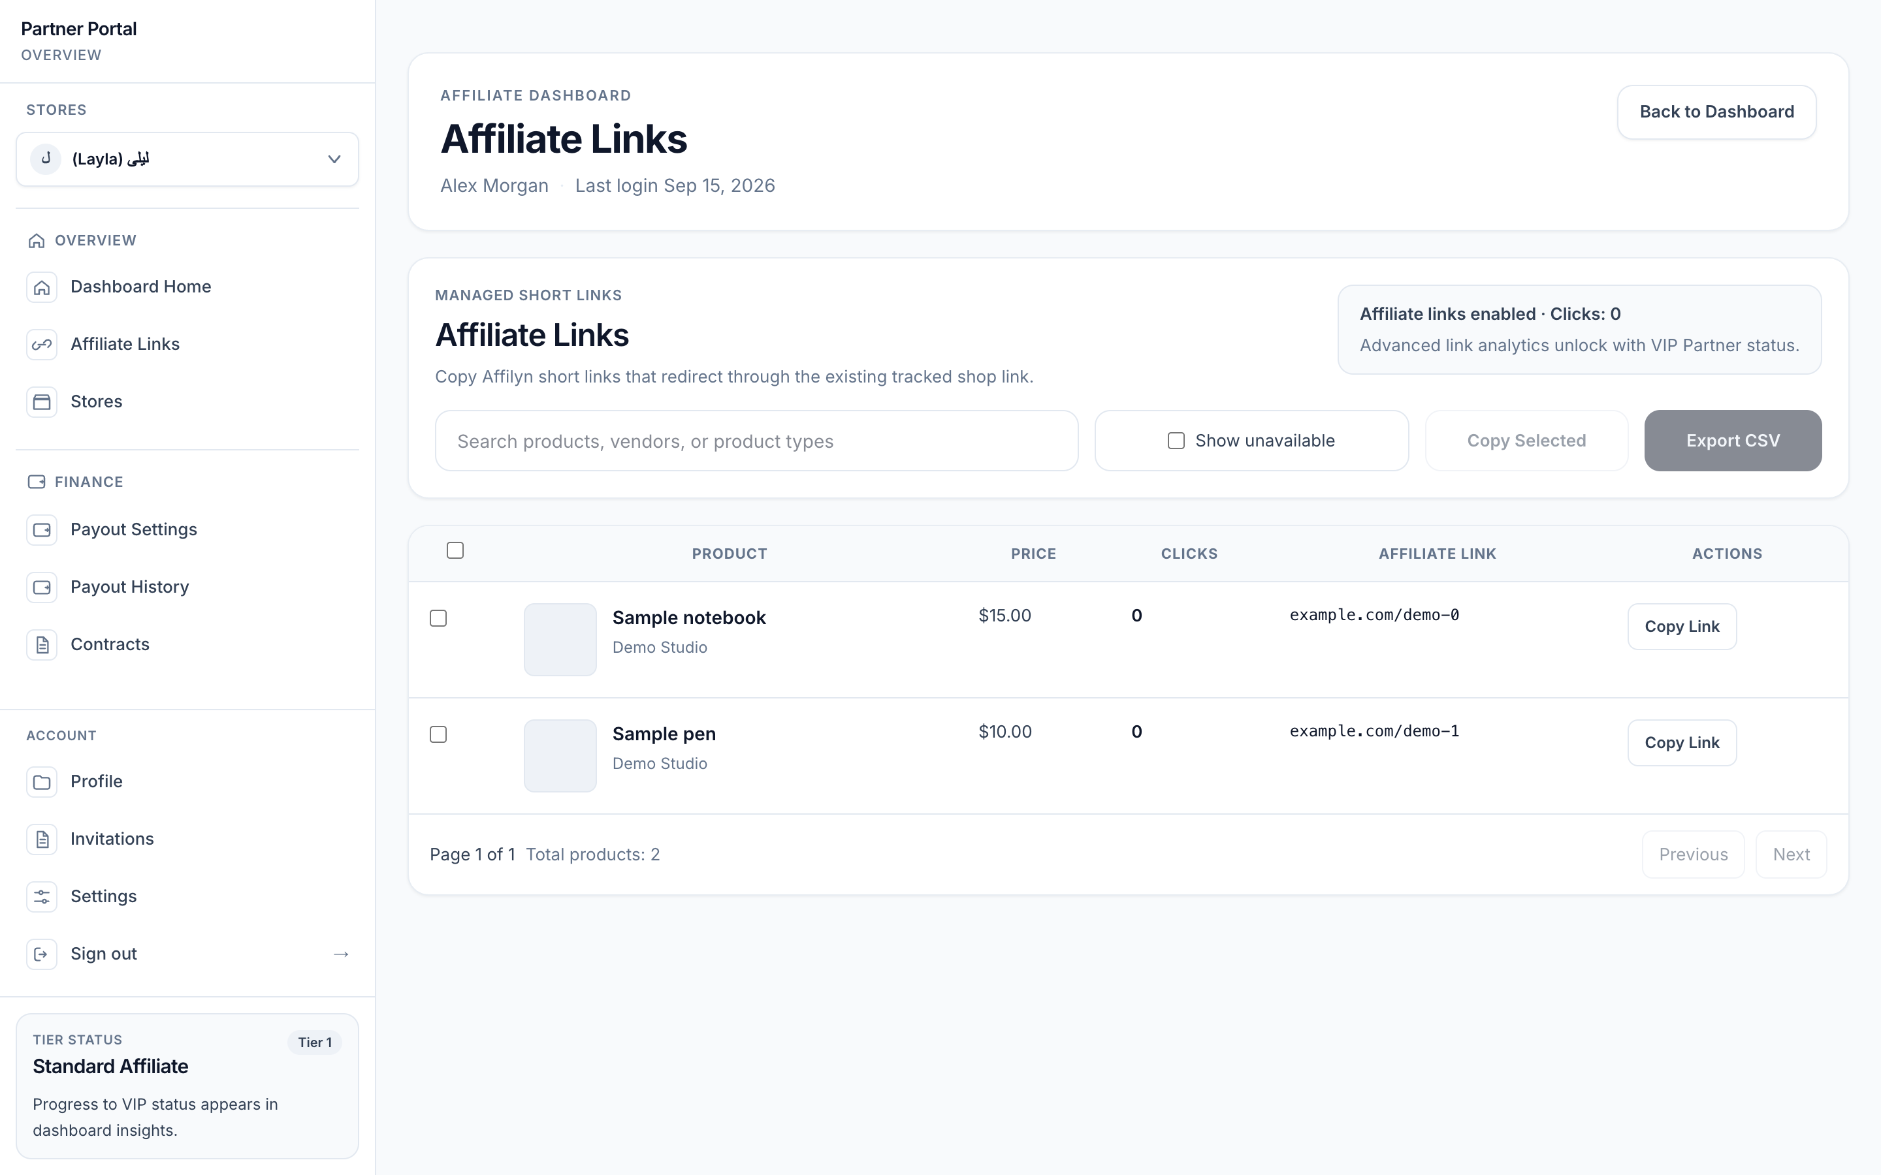Viewport: 1881px width, 1175px height.
Task: Click the Partner Portal title
Action: pyautogui.click(x=78, y=29)
